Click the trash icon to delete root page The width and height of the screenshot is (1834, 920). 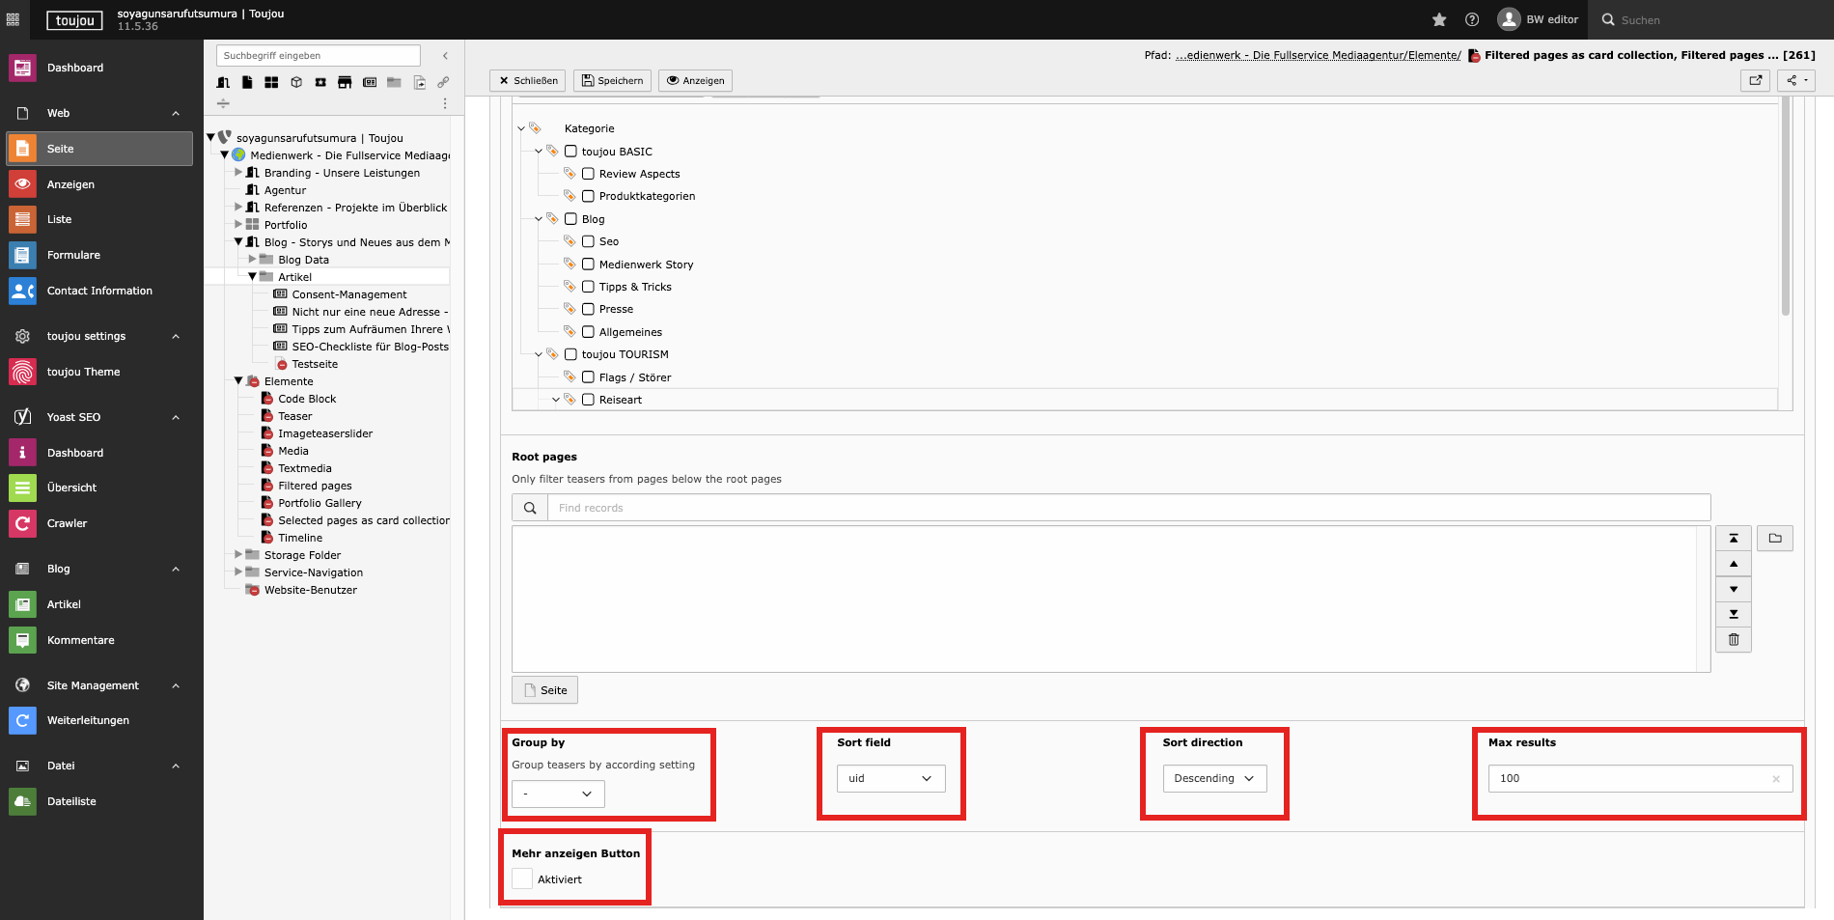(1734, 639)
